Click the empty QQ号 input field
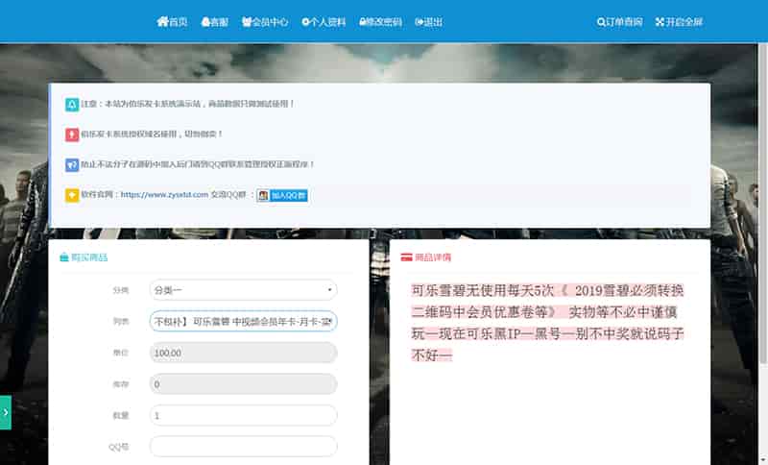Viewport: 768px width, 465px height. (x=243, y=447)
